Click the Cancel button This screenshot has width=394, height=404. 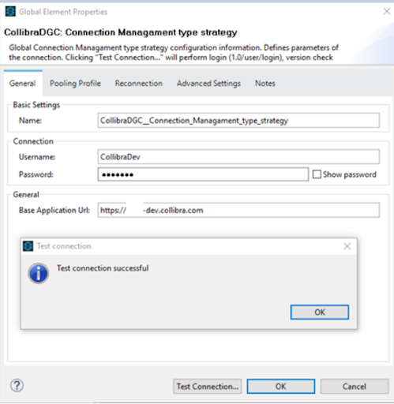355,387
